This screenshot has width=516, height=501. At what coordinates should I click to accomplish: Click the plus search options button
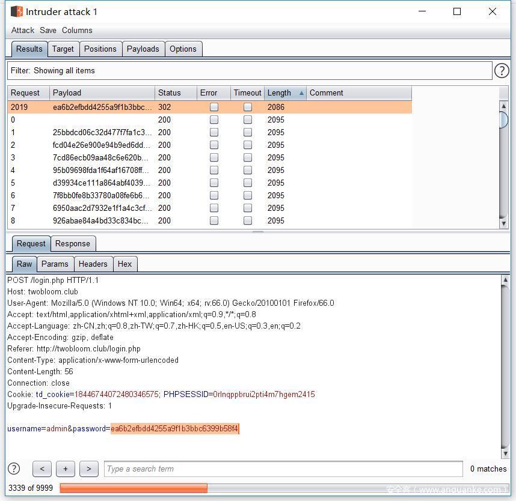65,469
